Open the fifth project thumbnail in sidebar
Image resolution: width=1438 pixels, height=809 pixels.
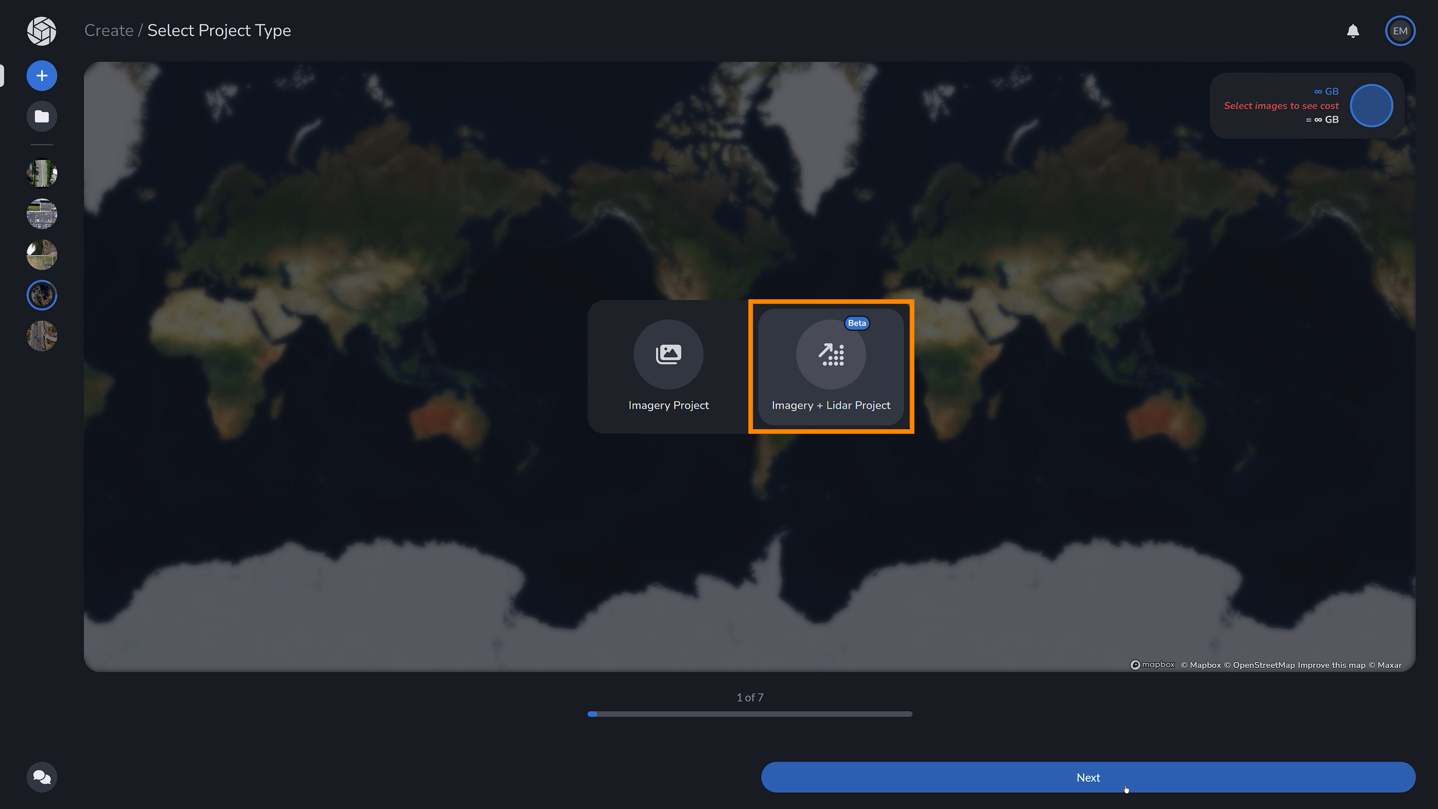[x=42, y=336]
